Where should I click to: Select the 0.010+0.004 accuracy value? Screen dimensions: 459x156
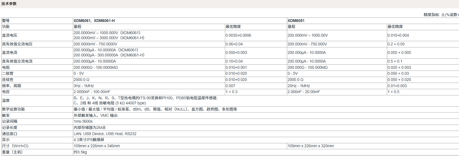click(398, 35)
